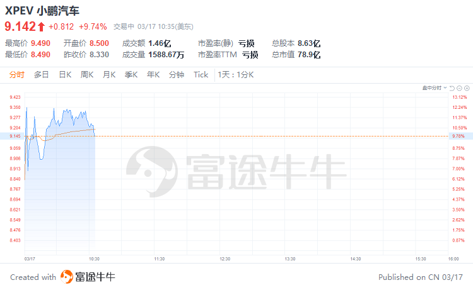Screen dimensions: 473x290
Task: Click the 13.12% top percent axis label
Action: tap(460, 97)
